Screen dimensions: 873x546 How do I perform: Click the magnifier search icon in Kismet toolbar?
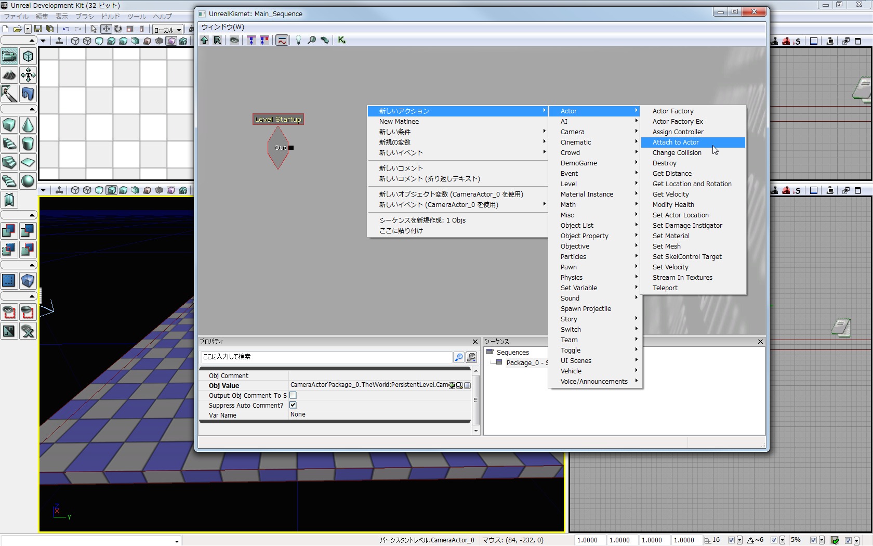312,40
